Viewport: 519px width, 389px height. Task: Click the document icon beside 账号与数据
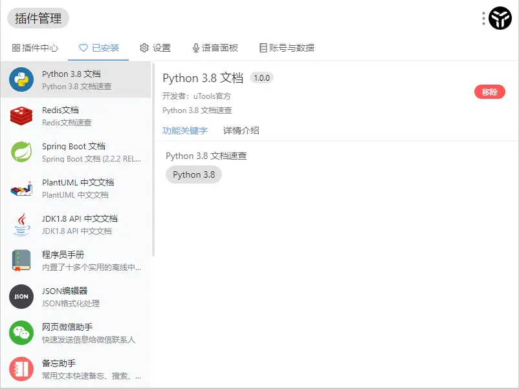pyautogui.click(x=263, y=48)
